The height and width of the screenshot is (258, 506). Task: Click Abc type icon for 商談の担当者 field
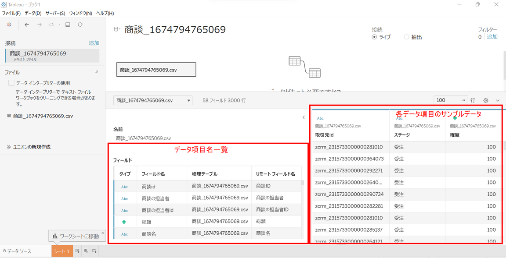click(x=125, y=198)
